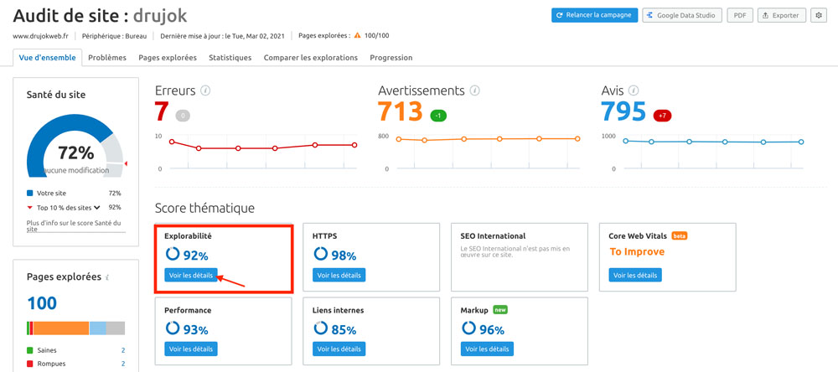The width and height of the screenshot is (838, 372).
Task: Switch to the Vue d'ensemble tab
Action: pyautogui.click(x=47, y=58)
